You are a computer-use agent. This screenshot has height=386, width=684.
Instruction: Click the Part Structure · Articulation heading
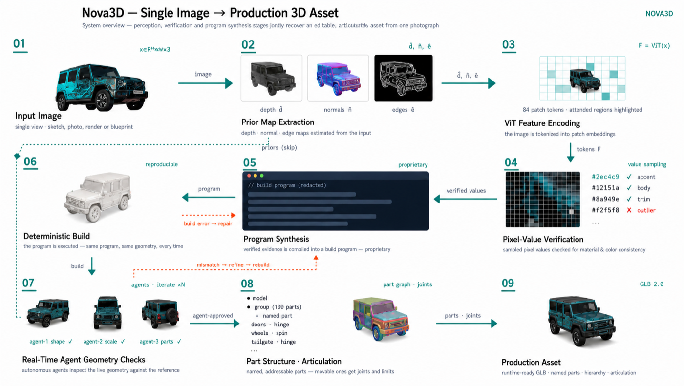pyautogui.click(x=294, y=361)
